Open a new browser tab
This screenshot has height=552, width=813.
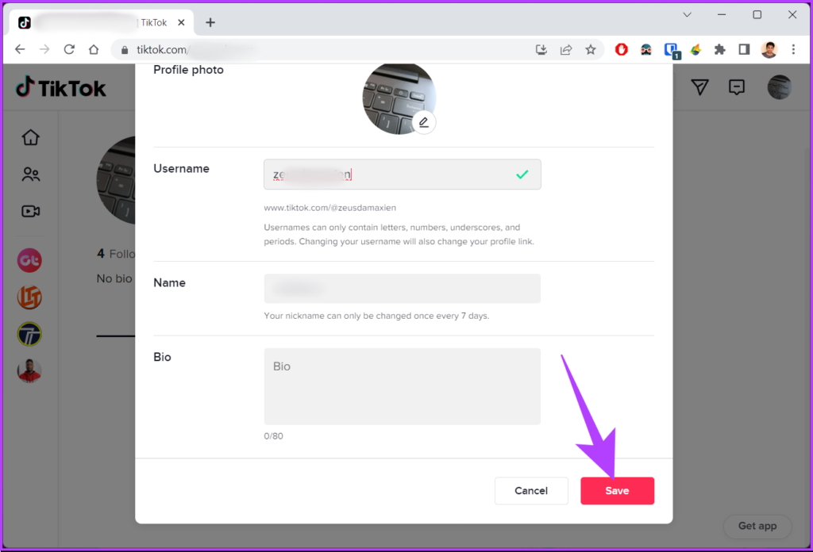(210, 22)
